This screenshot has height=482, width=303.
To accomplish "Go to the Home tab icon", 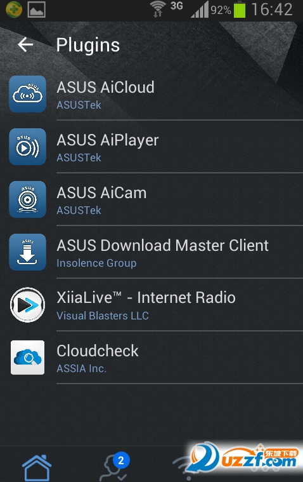I will click(37, 468).
